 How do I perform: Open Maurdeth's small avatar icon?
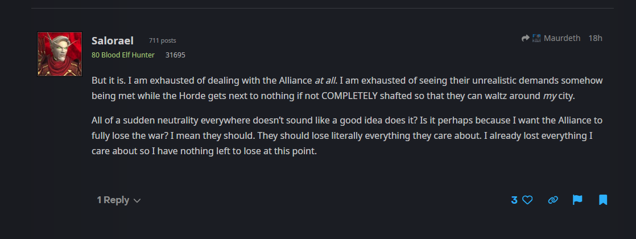pyautogui.click(x=536, y=38)
